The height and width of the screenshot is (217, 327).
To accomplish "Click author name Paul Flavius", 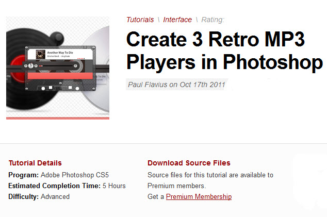I will 146,85.
